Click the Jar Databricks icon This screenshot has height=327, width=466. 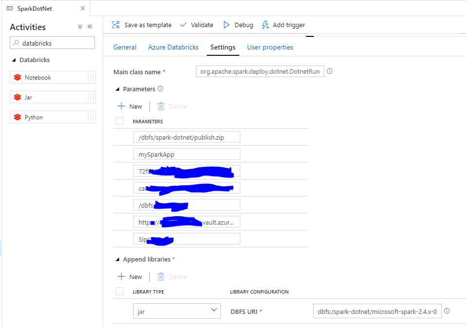pos(18,97)
